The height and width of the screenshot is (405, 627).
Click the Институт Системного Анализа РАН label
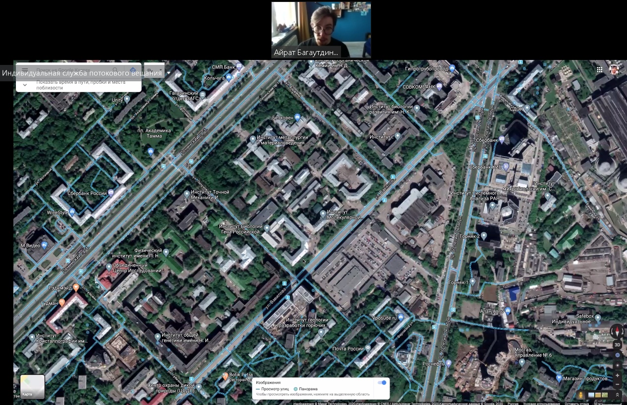pos(475,195)
